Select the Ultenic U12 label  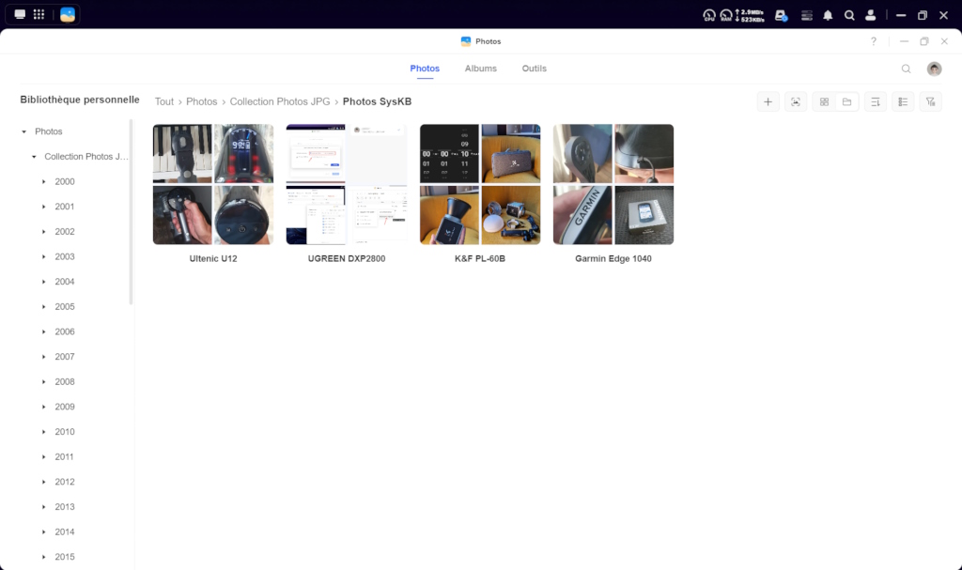pyautogui.click(x=213, y=258)
